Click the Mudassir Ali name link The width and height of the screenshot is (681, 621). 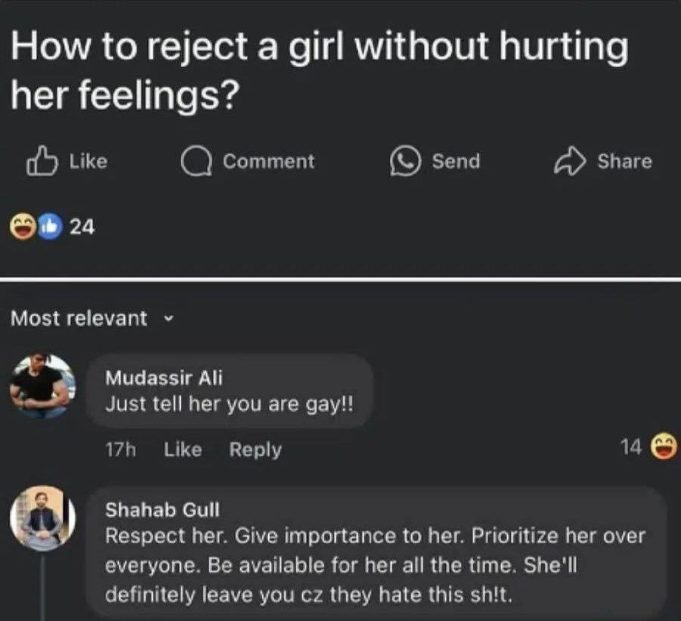(x=164, y=378)
